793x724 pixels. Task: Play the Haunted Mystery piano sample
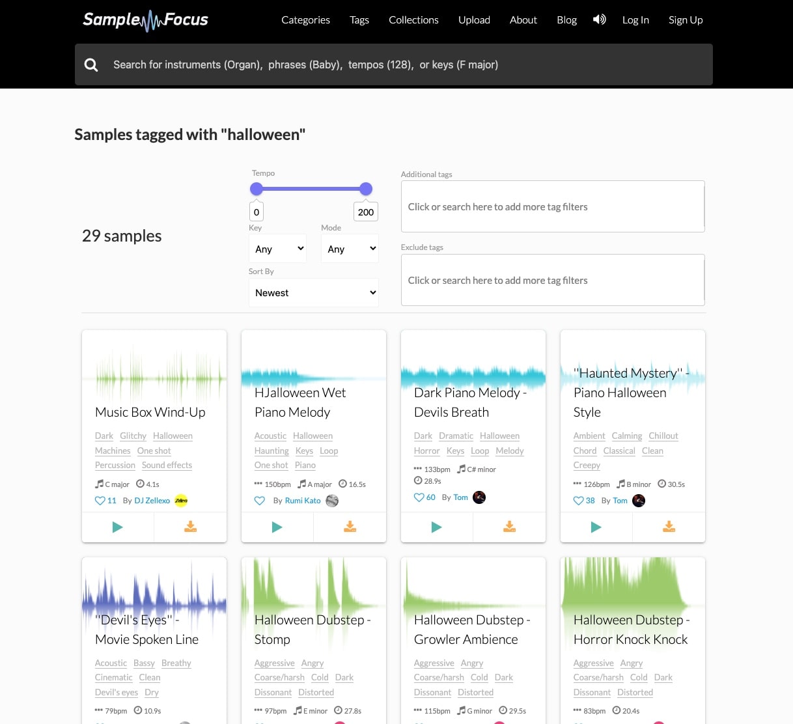(596, 527)
